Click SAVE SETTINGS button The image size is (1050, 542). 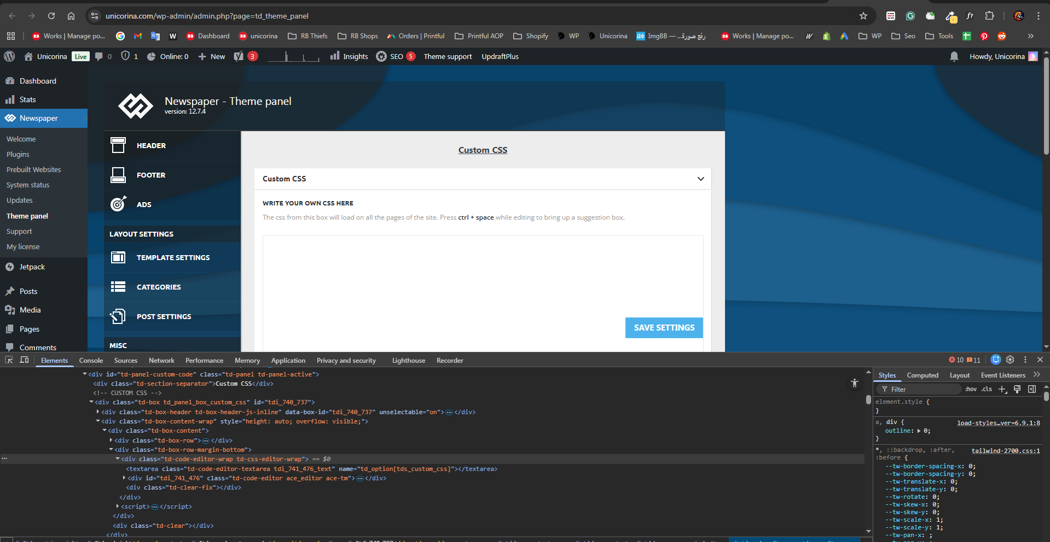[x=664, y=327]
